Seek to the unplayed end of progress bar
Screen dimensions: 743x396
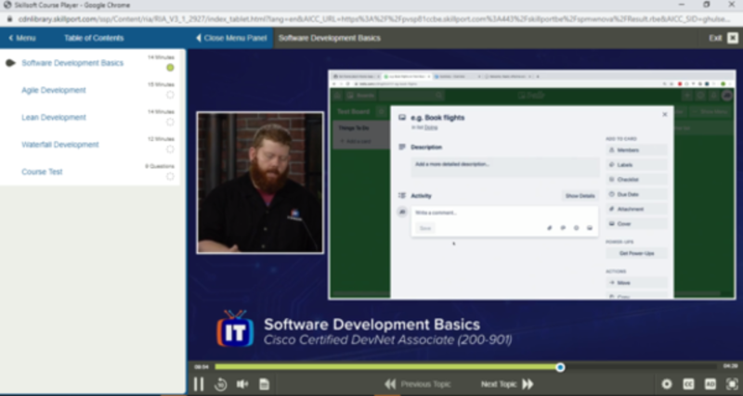coord(640,366)
